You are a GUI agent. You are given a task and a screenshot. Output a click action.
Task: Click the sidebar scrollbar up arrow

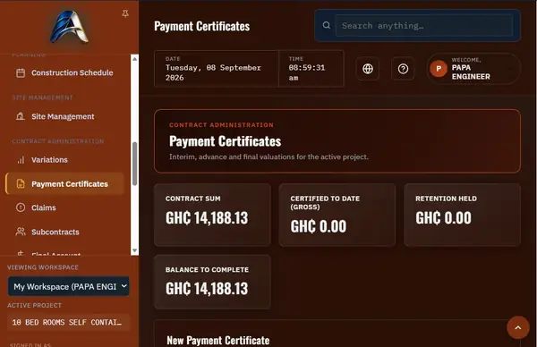click(x=134, y=59)
